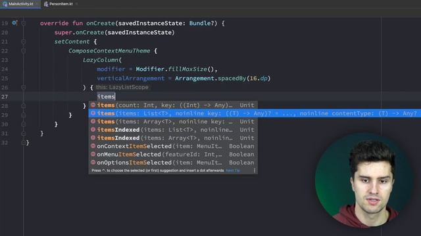
Task: Click the presenter webcam circle thumbnail
Action: (364, 180)
